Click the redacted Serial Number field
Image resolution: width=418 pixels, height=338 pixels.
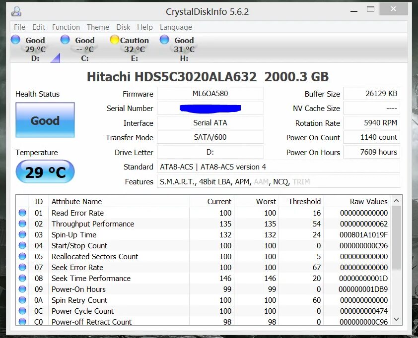210,109
